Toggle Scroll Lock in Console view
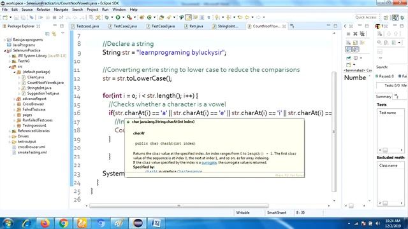Screen dimensions: 408x229 [355, 43]
